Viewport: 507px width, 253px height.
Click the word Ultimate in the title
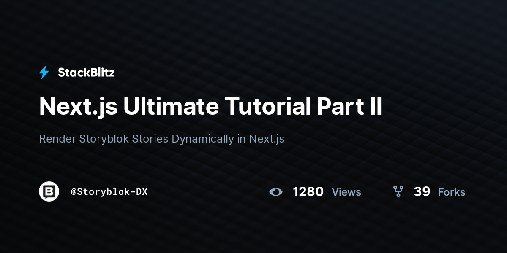tap(171, 107)
